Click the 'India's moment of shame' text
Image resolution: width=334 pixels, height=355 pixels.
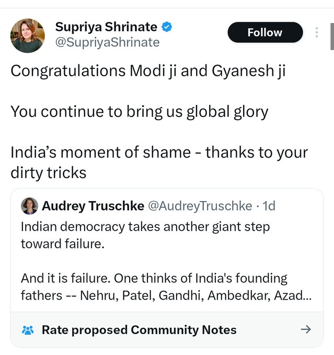(x=100, y=152)
